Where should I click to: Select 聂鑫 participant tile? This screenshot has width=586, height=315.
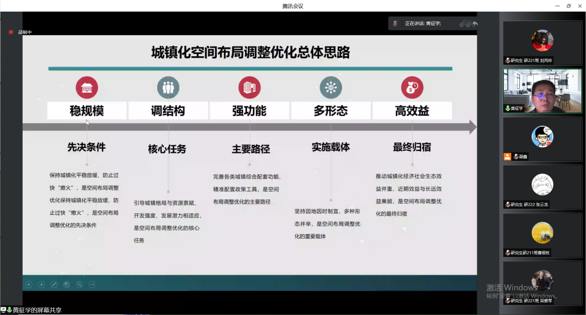pyautogui.click(x=542, y=139)
